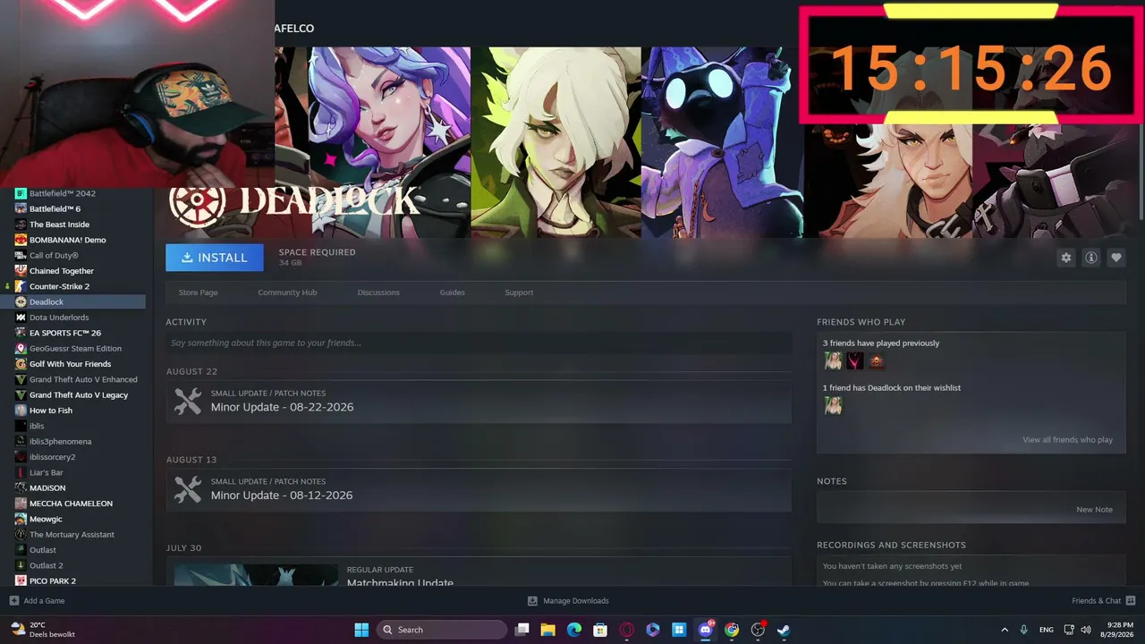The width and height of the screenshot is (1145, 644).
Task: Select 'The Mortuary Assistant' in library list
Action: tap(72, 534)
